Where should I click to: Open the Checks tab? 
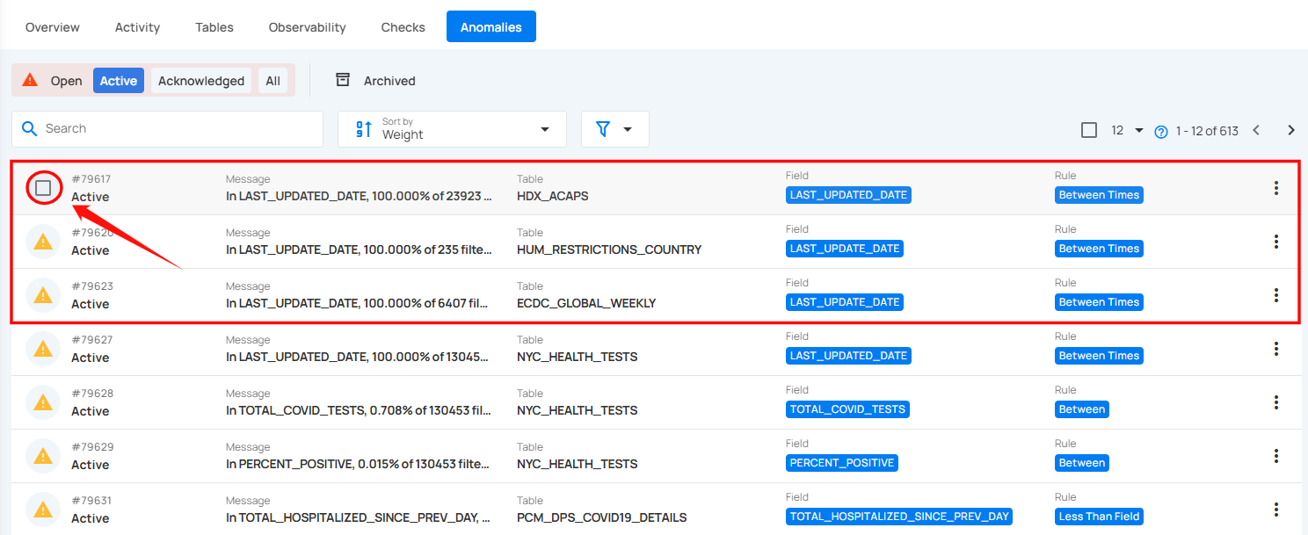[x=403, y=27]
